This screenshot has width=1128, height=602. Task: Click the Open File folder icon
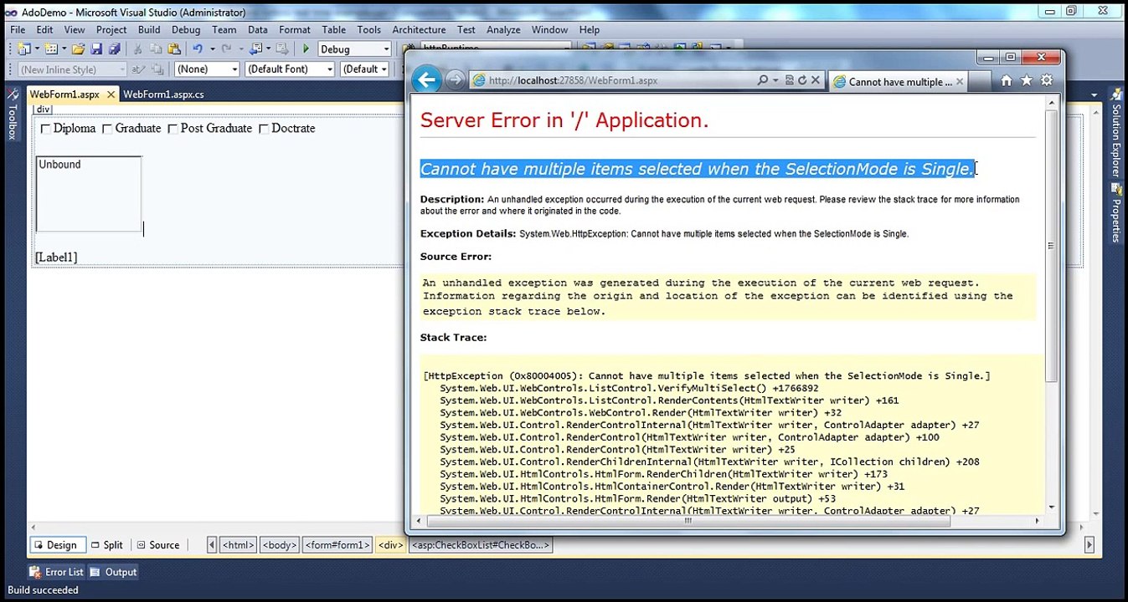[x=78, y=49]
